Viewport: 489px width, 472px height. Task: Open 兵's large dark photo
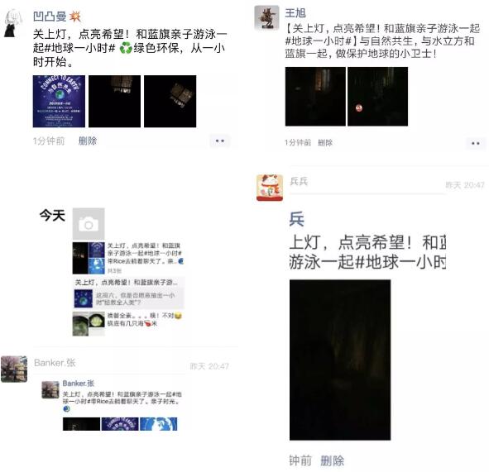point(340,360)
